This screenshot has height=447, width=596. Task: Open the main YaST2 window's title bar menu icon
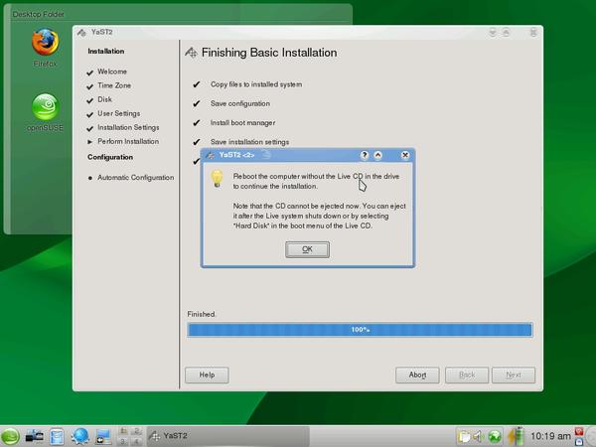pyautogui.click(x=81, y=33)
